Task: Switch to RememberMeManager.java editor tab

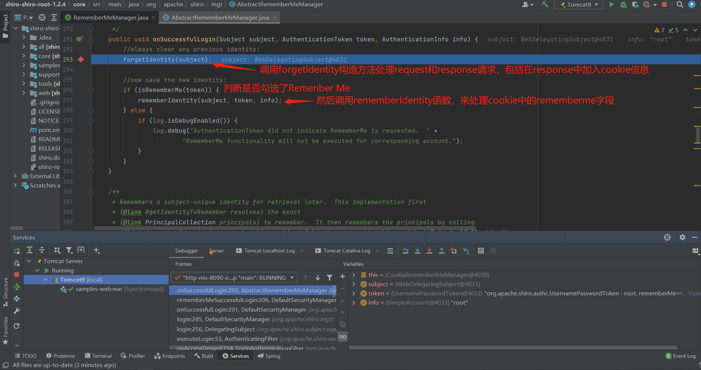Action: click(110, 17)
